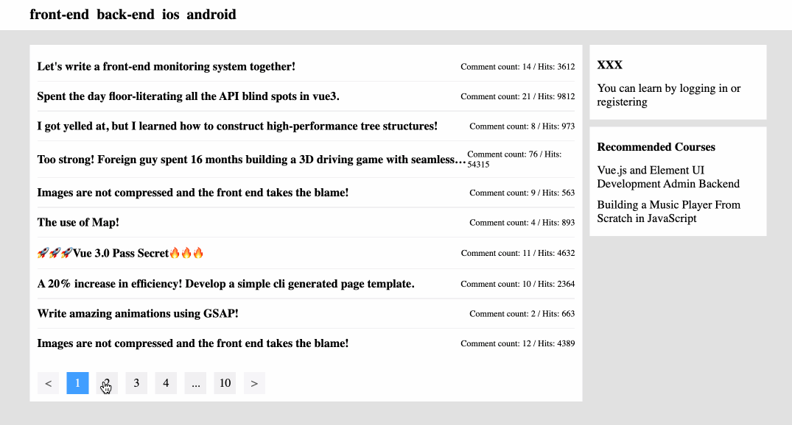This screenshot has width=792, height=425.
Task: Open 'The use of Map!' article
Action: (x=78, y=223)
